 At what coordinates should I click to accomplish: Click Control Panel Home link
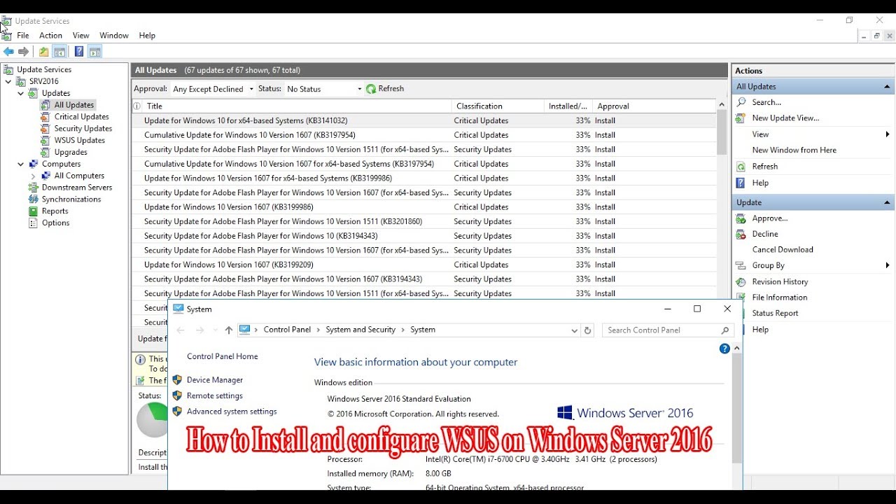pos(223,357)
